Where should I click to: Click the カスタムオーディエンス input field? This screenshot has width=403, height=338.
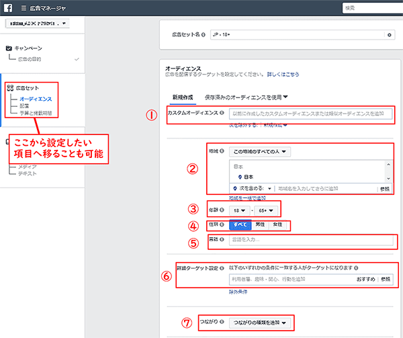311,114
